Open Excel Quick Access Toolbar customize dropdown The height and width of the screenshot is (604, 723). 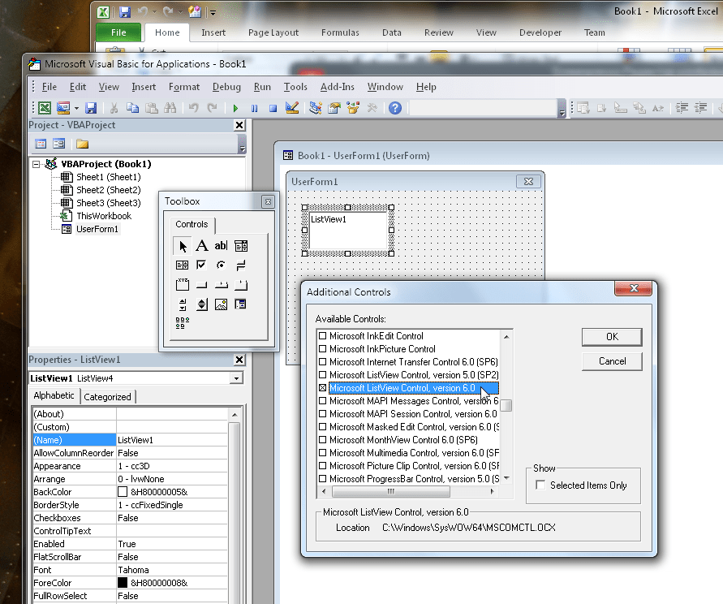[x=213, y=12]
